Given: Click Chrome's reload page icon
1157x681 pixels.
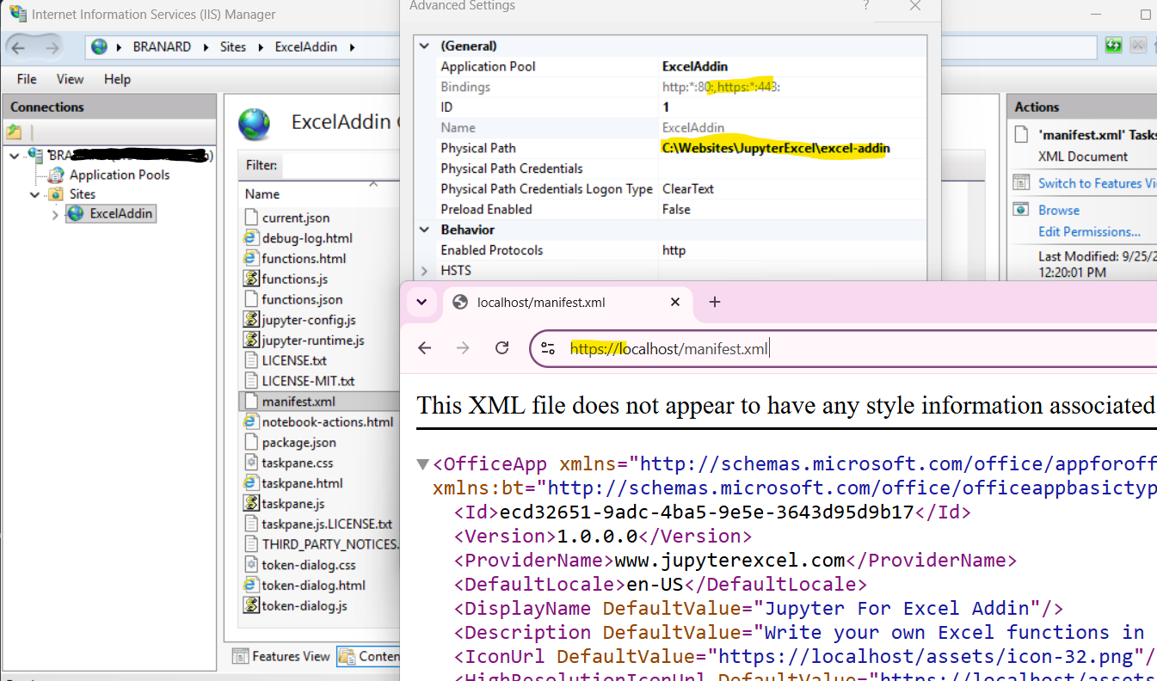Looking at the screenshot, I should click(x=502, y=348).
